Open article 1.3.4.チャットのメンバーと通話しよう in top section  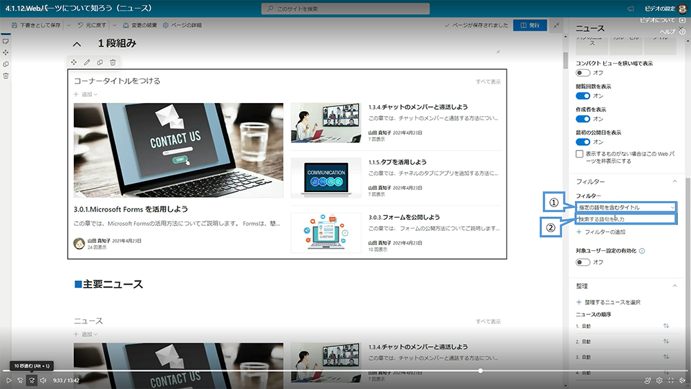[418, 107]
